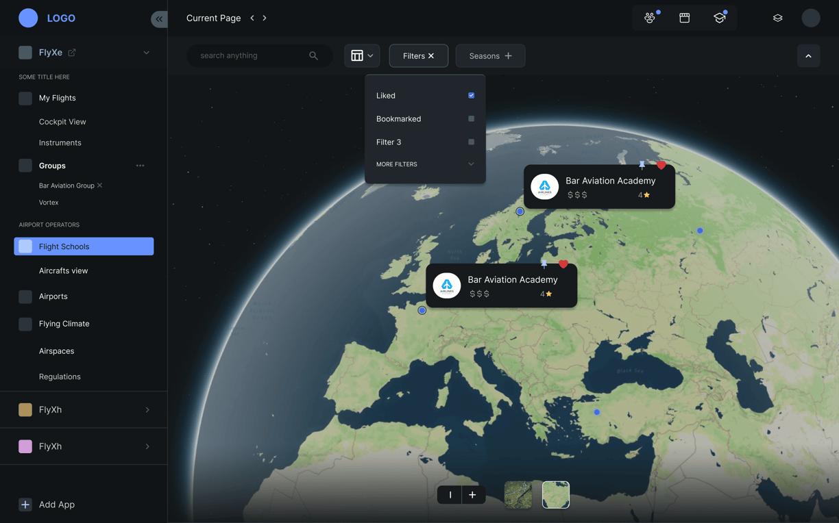Click the tan FlyXh app color square
The image size is (839, 523).
[25, 409]
